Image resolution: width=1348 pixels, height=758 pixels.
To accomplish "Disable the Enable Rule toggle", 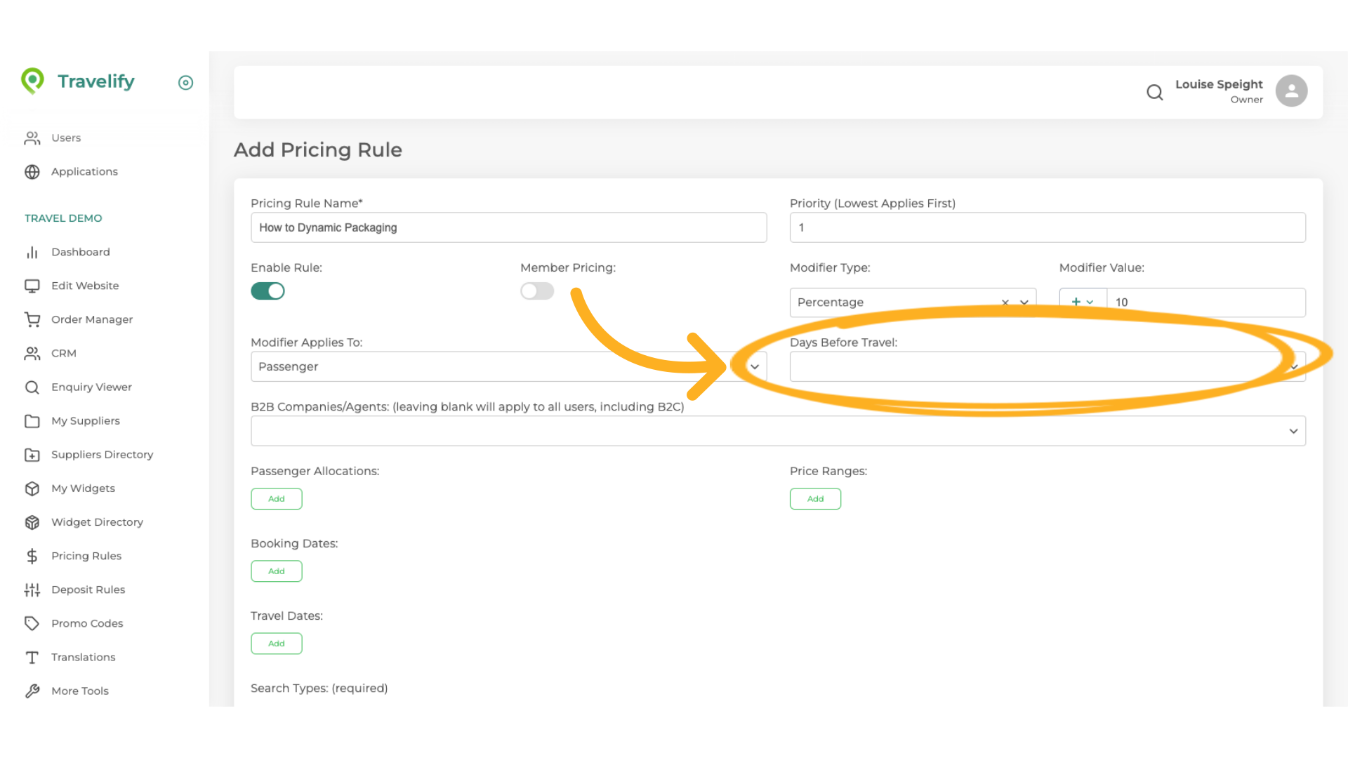I will [x=267, y=291].
